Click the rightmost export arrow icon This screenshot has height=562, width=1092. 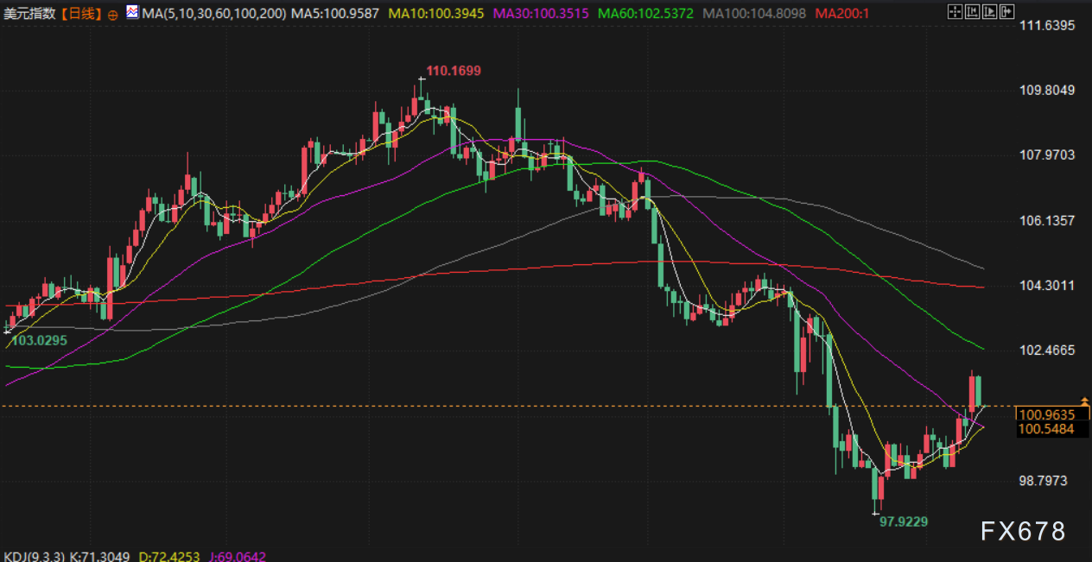coord(1008,11)
